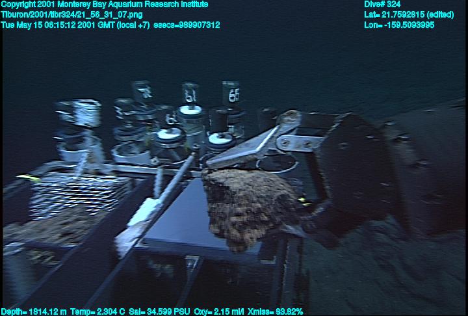Click the sample jar labeled 61
This screenshot has height=316, width=468.
[191, 111]
